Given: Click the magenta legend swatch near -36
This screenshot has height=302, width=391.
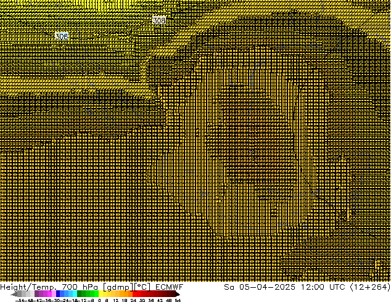Looking at the screenshot, I should pyautogui.click(x=49, y=294).
